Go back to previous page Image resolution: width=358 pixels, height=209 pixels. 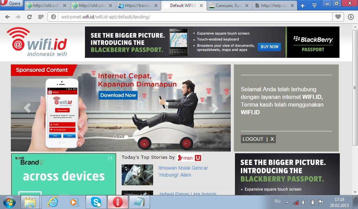tap(7, 17)
